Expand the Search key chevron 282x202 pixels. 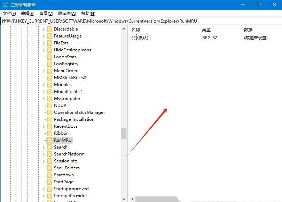[x=44, y=147]
